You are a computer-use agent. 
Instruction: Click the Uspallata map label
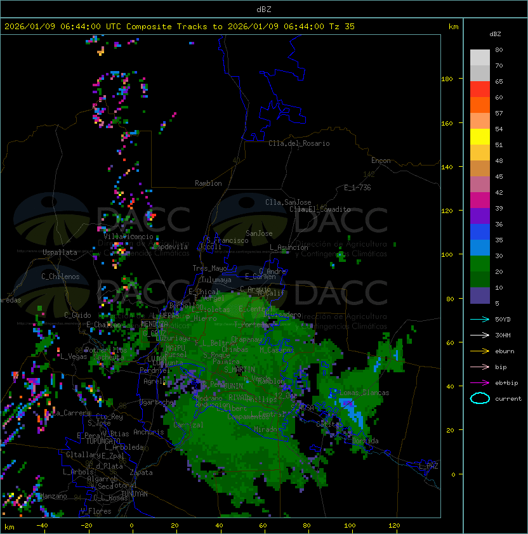60,252
